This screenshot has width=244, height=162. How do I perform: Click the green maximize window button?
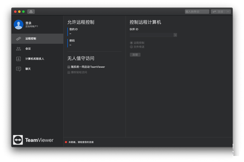[x=24, y=11]
